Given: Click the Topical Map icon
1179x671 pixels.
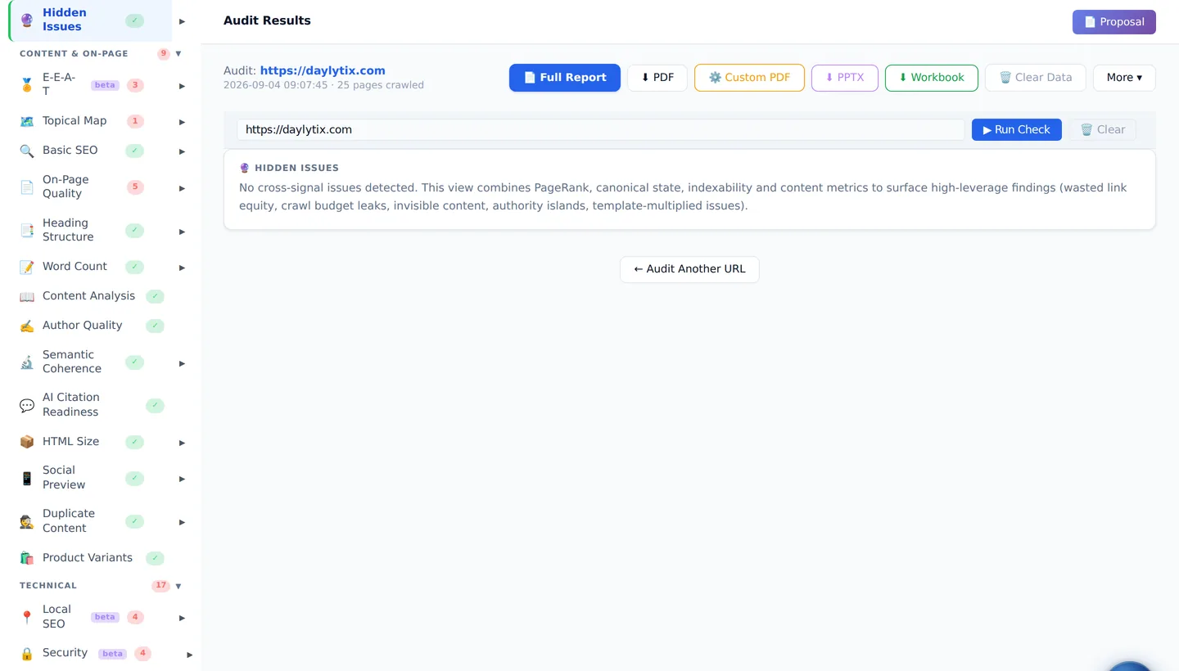Looking at the screenshot, I should 27,121.
